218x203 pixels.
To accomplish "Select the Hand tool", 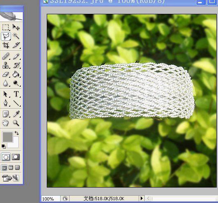I will coord(6,123).
